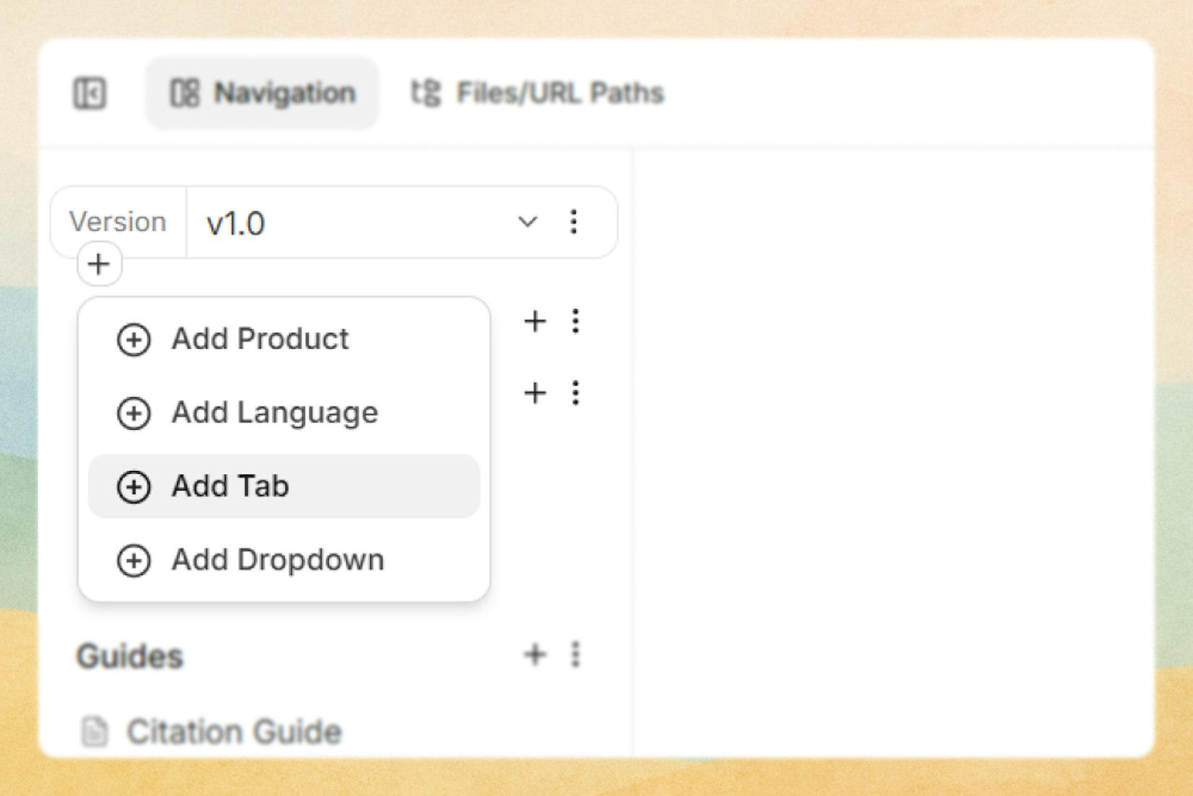Choose Add Tab from the menu

[230, 486]
